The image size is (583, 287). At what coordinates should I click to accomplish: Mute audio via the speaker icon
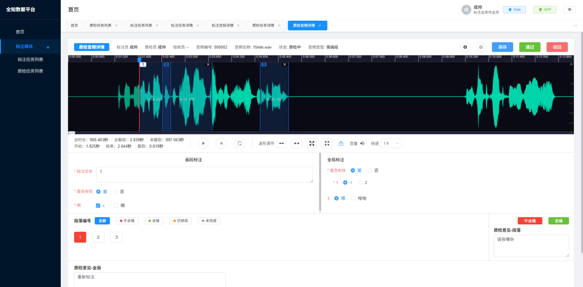[362, 143]
